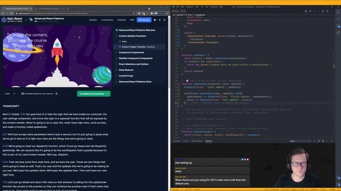Click the rocket video thumbnail
The width and height of the screenshot is (341, 191).
(x=57, y=56)
